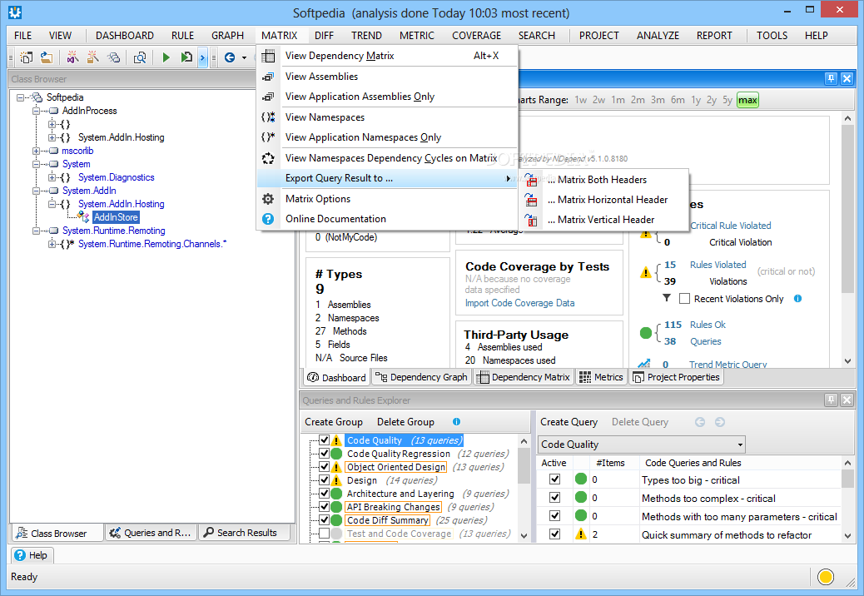864x596 pixels.
Task: Uncheck the Object Oriented Design group checkbox
Action: click(x=324, y=466)
